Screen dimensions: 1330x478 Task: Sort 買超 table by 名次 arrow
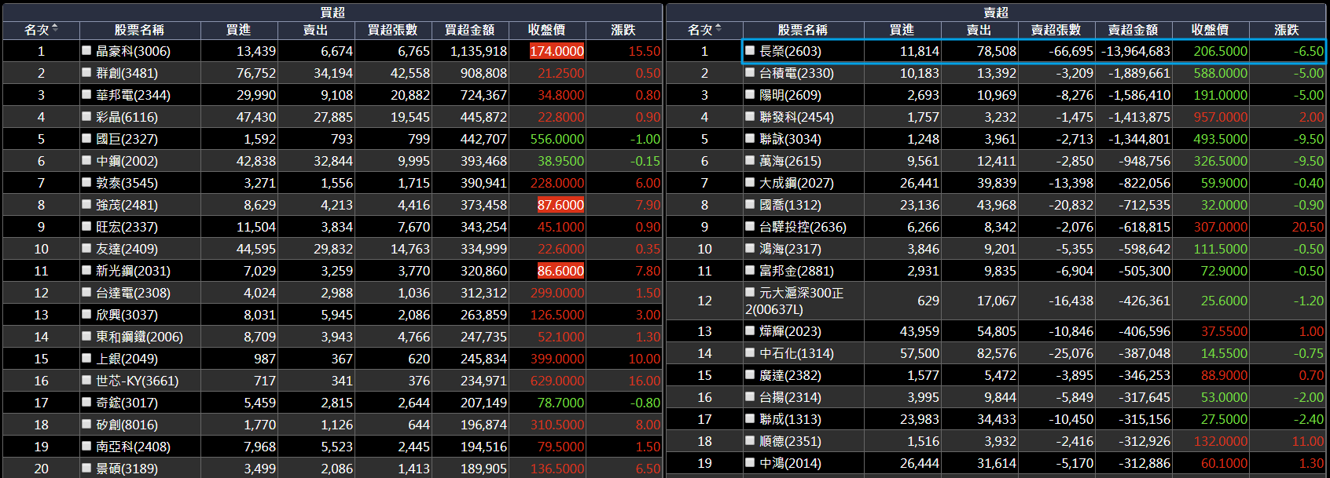(x=55, y=29)
